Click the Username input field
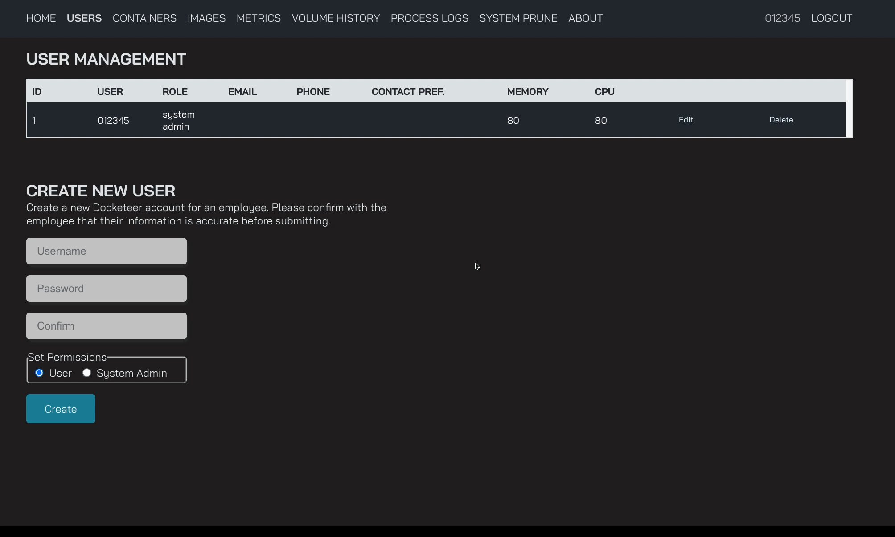Image resolution: width=895 pixels, height=537 pixels. (106, 251)
